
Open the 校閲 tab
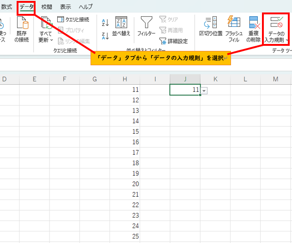[x=47, y=7]
